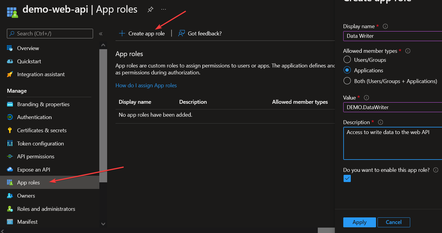Screen dimensions: 442x233
Task: Click the Certificates & secrets key icon
Action: coord(10,130)
